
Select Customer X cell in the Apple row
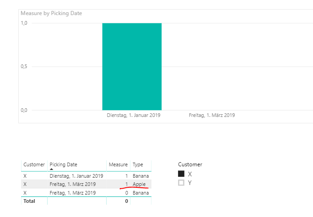[x=25, y=184]
